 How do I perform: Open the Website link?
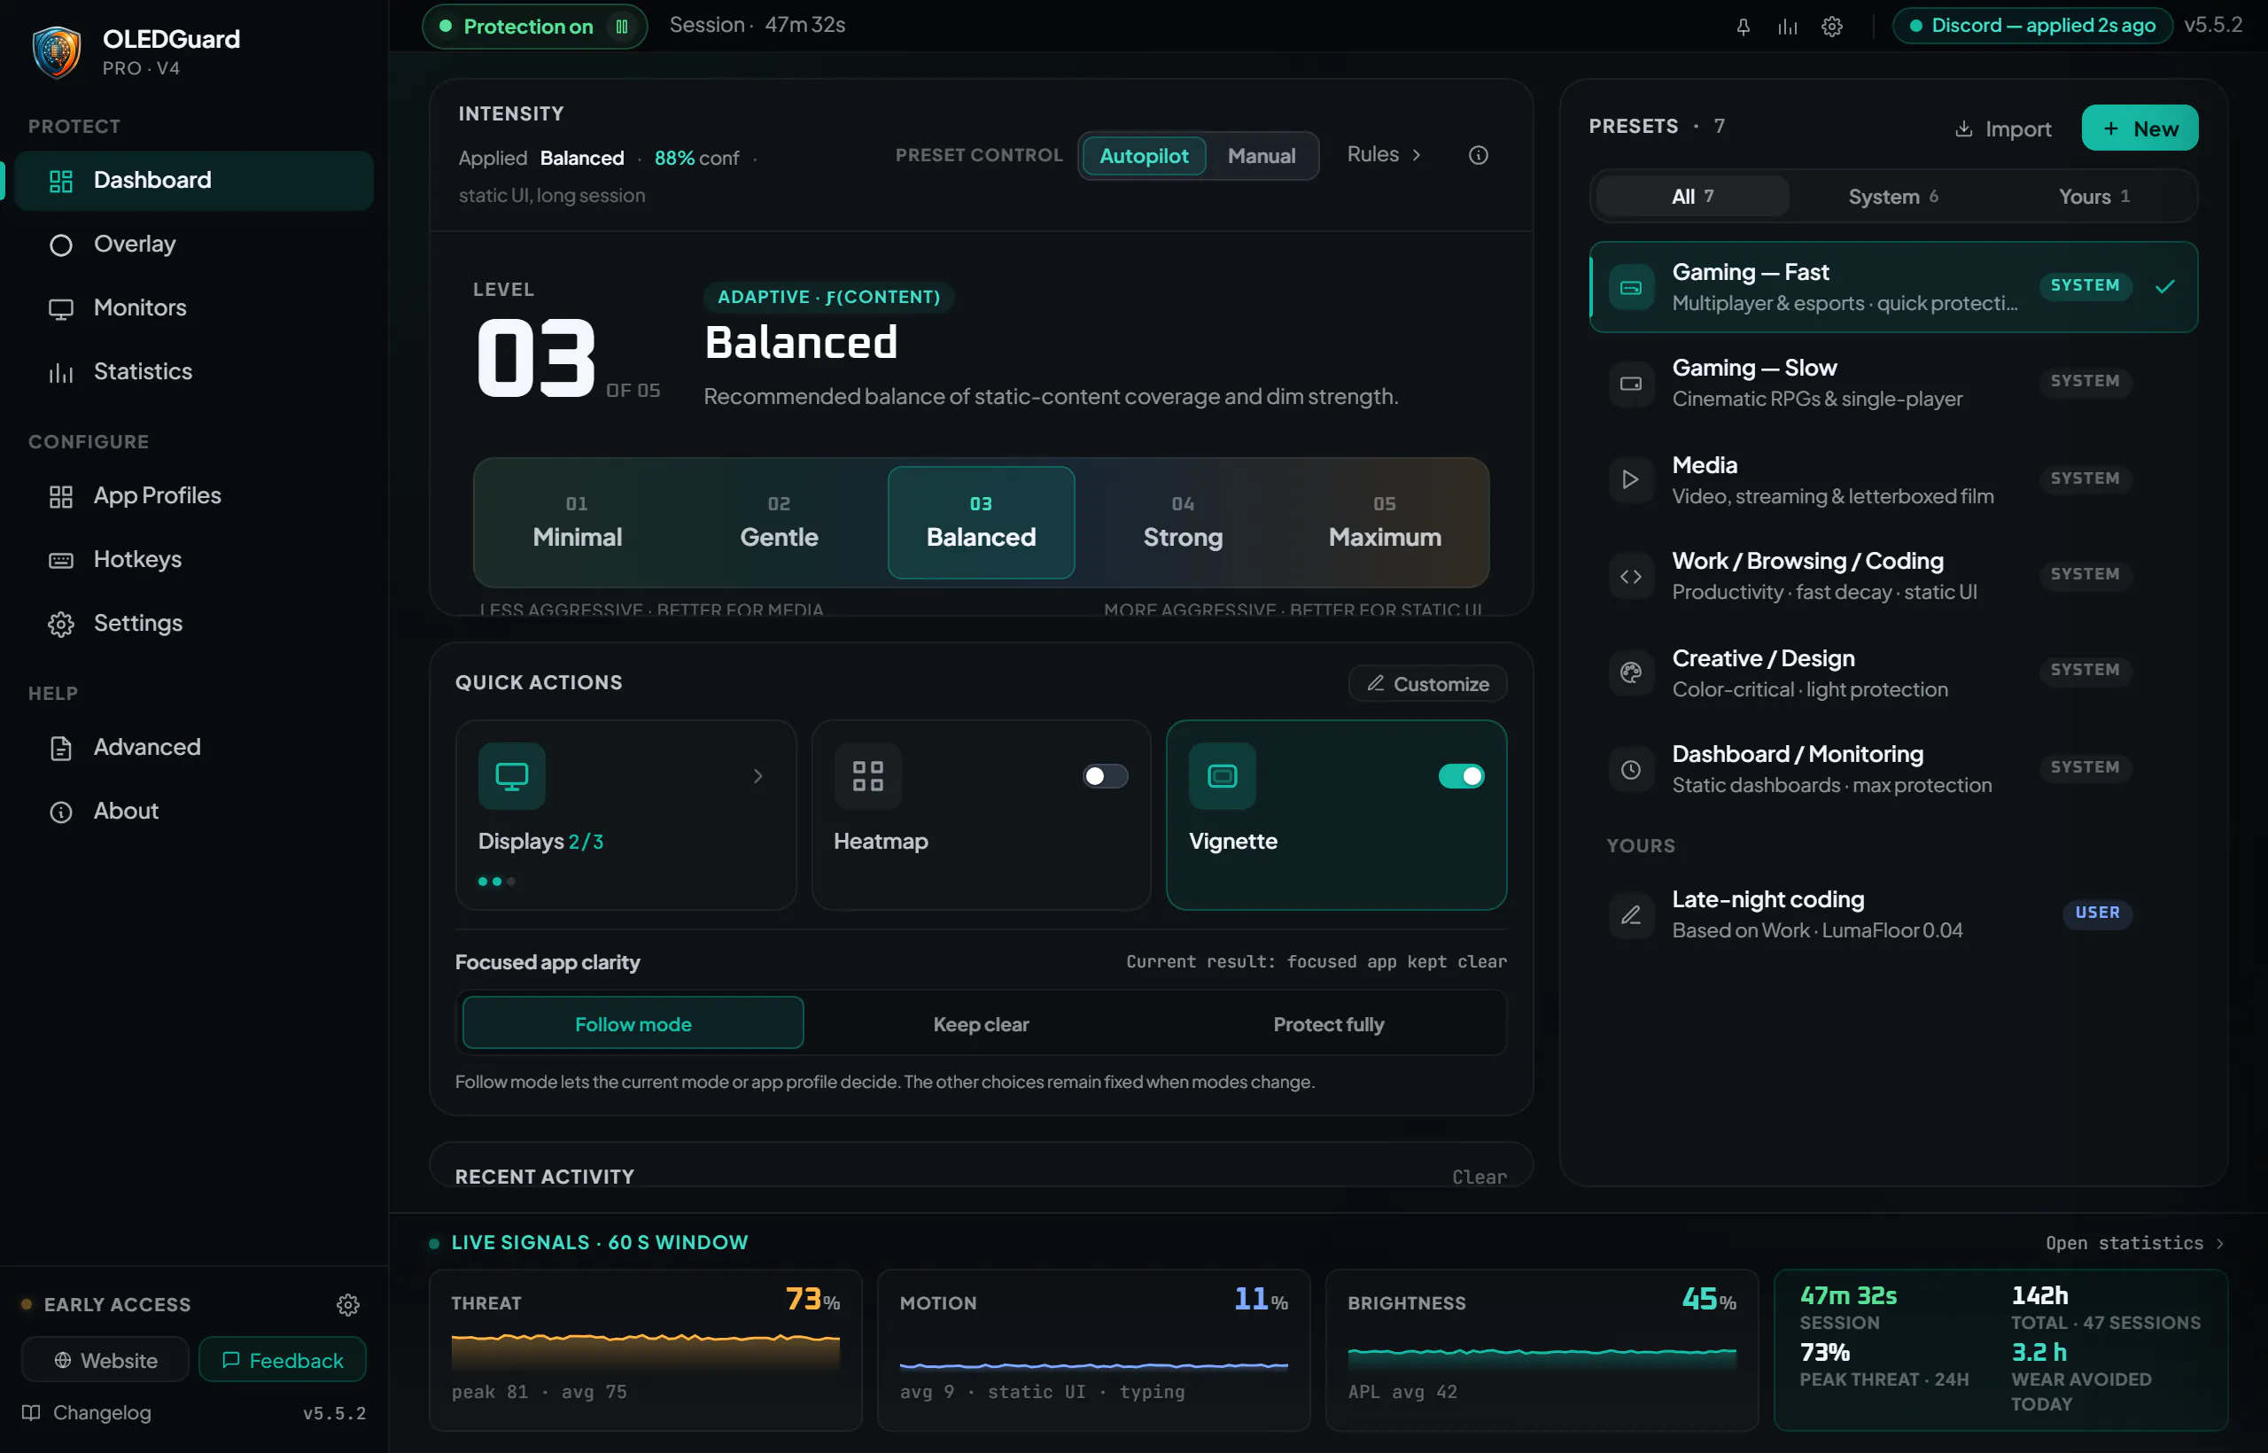point(105,1360)
